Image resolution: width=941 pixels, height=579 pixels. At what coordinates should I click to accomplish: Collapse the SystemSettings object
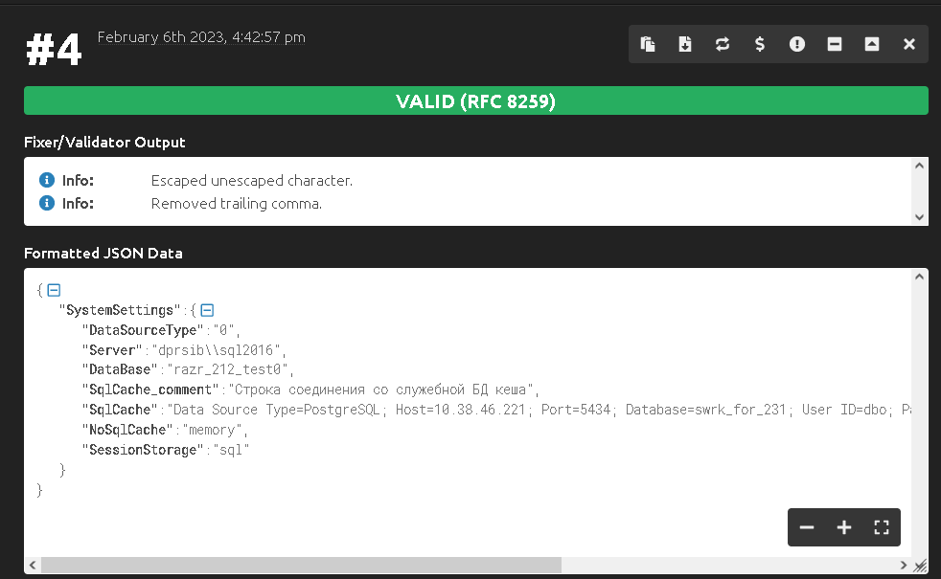click(x=207, y=310)
